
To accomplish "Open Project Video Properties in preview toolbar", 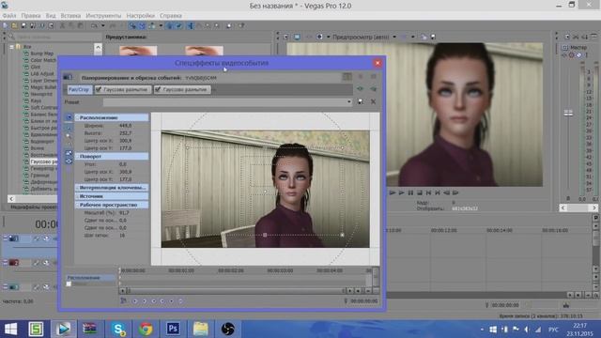I will [x=286, y=37].
